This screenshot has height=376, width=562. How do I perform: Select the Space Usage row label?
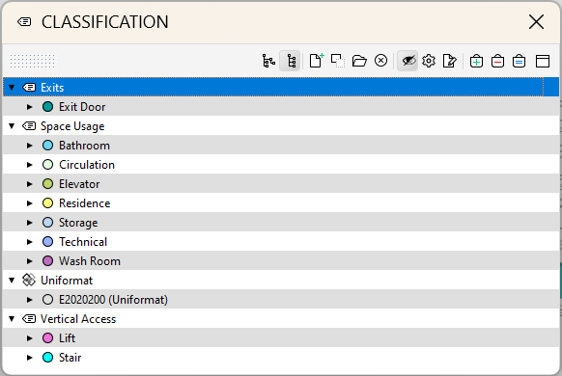click(x=72, y=126)
